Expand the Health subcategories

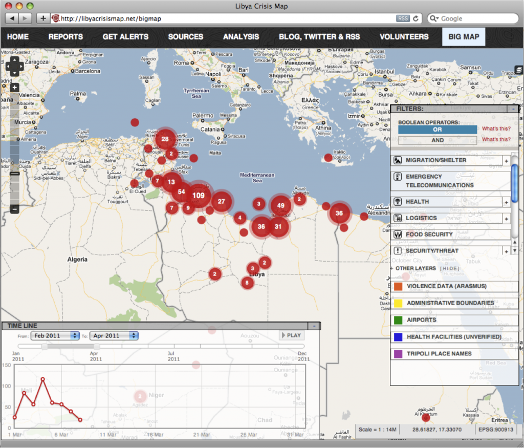point(506,203)
